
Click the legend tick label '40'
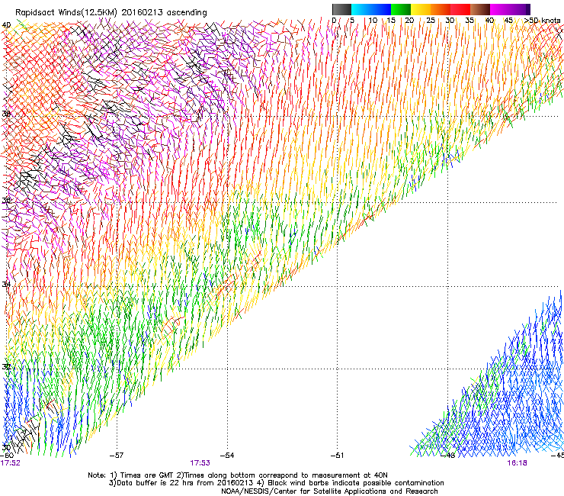[x=489, y=20]
